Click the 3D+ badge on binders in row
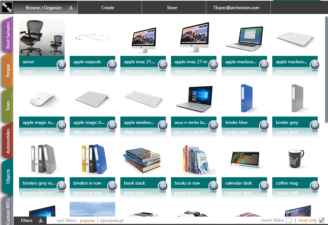The width and height of the screenshot is (328, 225). click(x=112, y=186)
